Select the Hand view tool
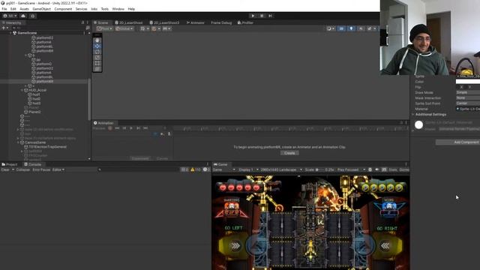 [x=97, y=40]
